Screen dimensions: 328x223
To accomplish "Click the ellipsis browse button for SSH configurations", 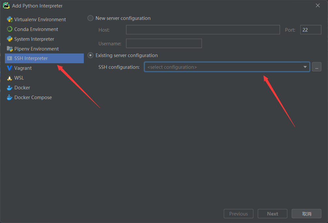I will 317,67.
